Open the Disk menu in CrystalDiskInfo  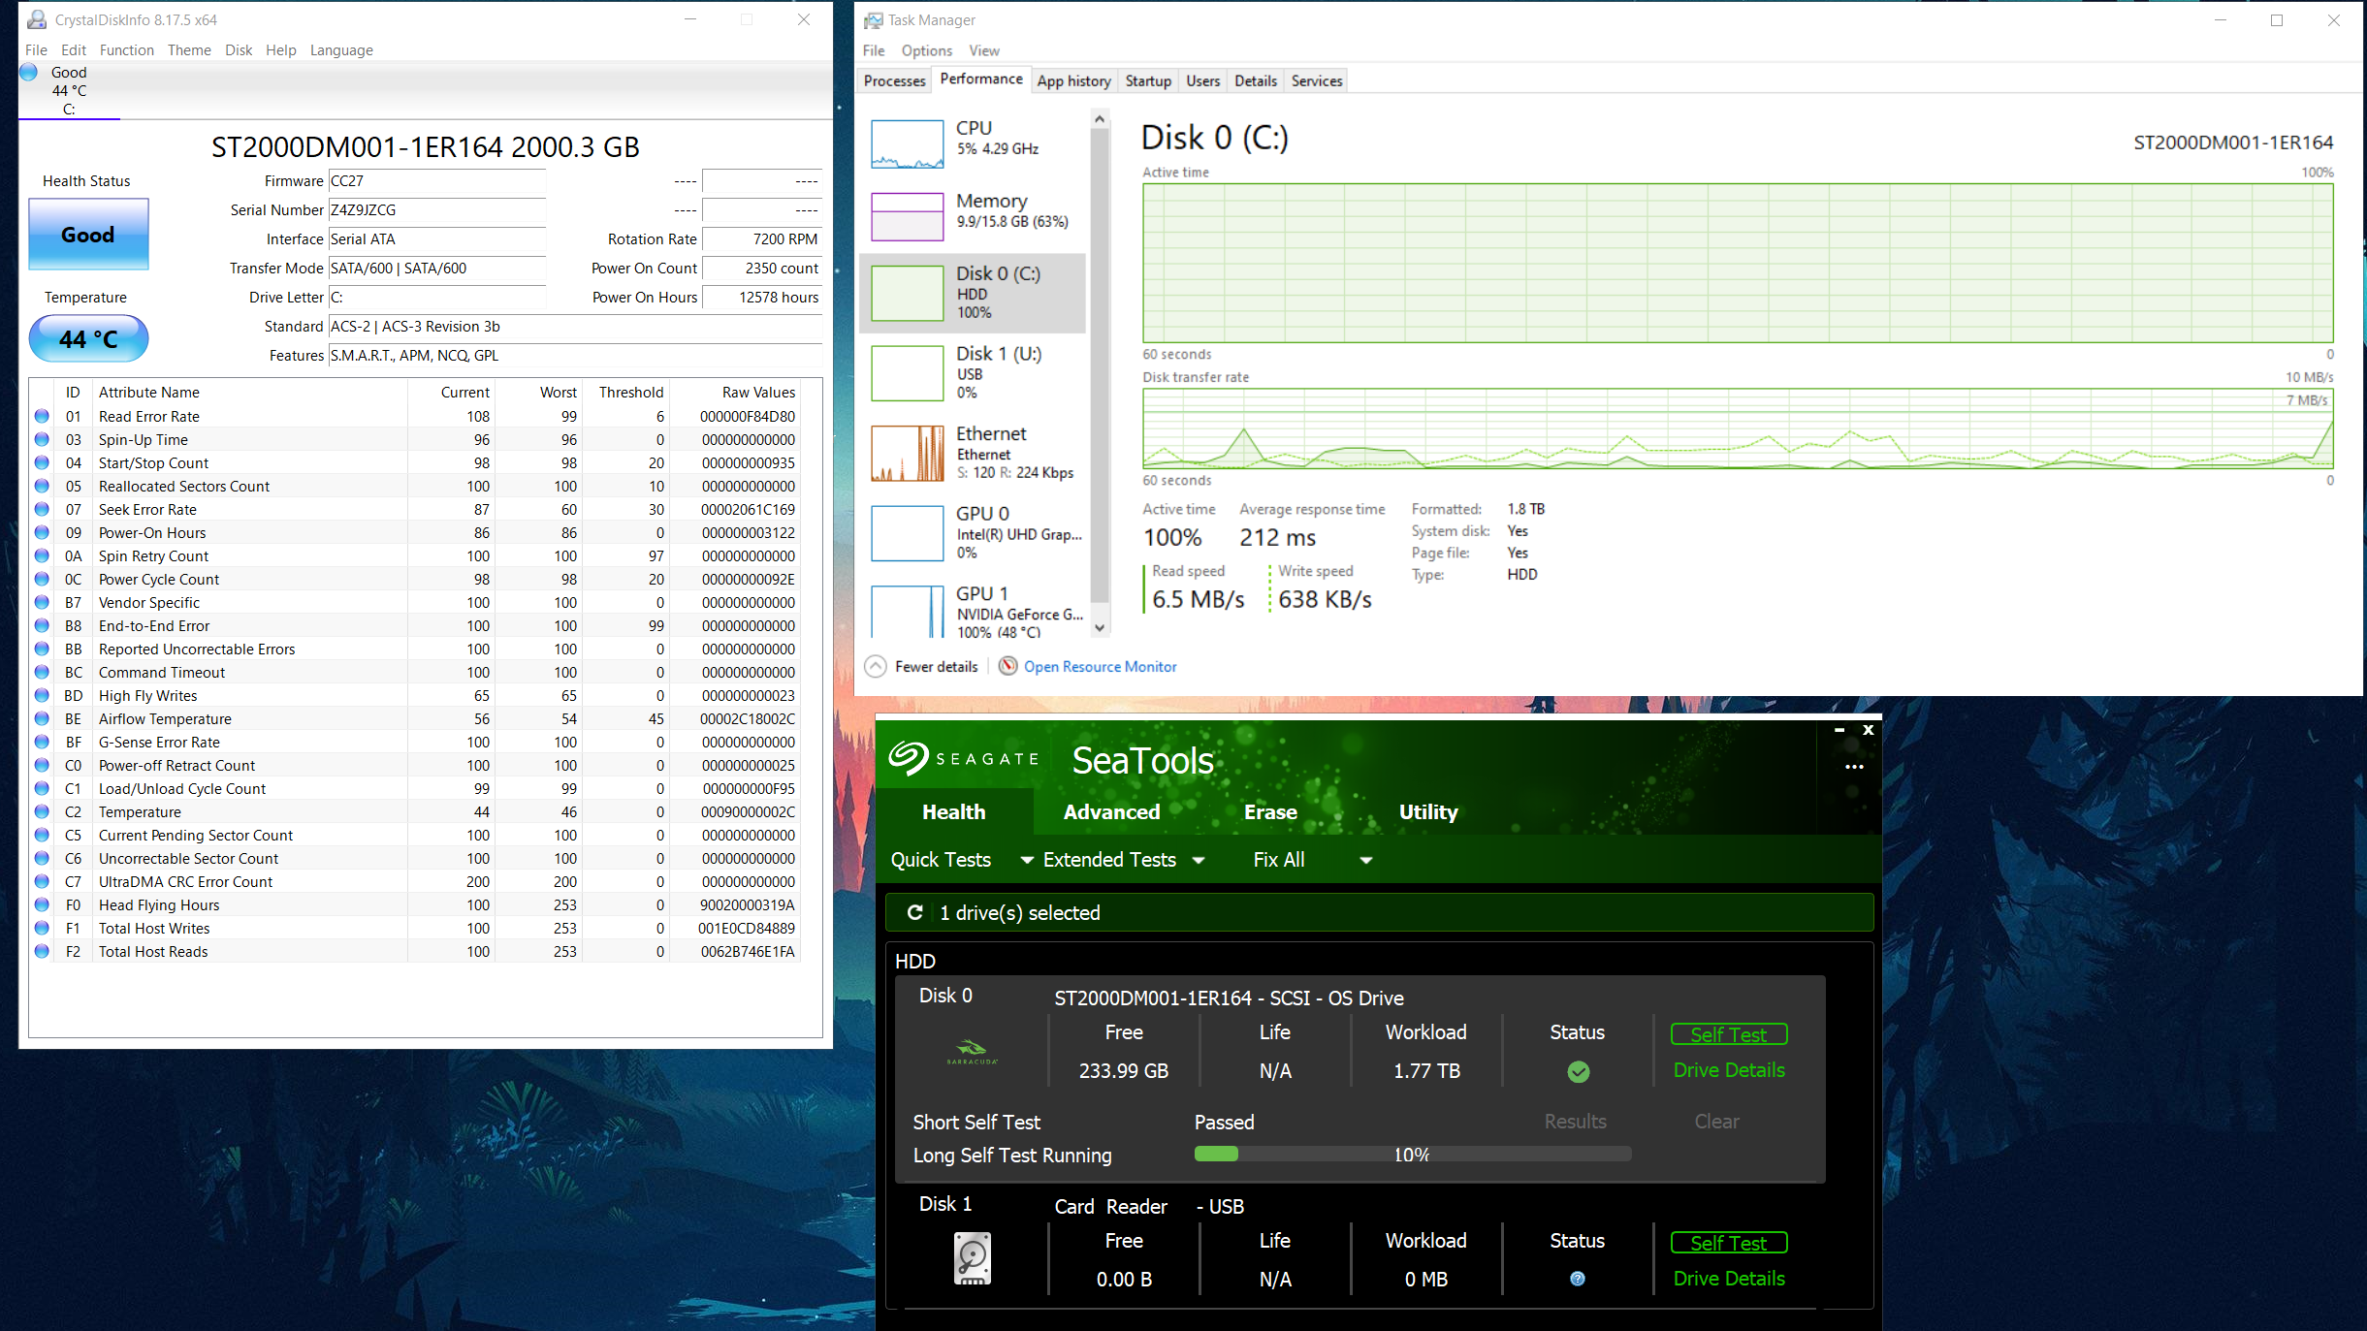(239, 50)
